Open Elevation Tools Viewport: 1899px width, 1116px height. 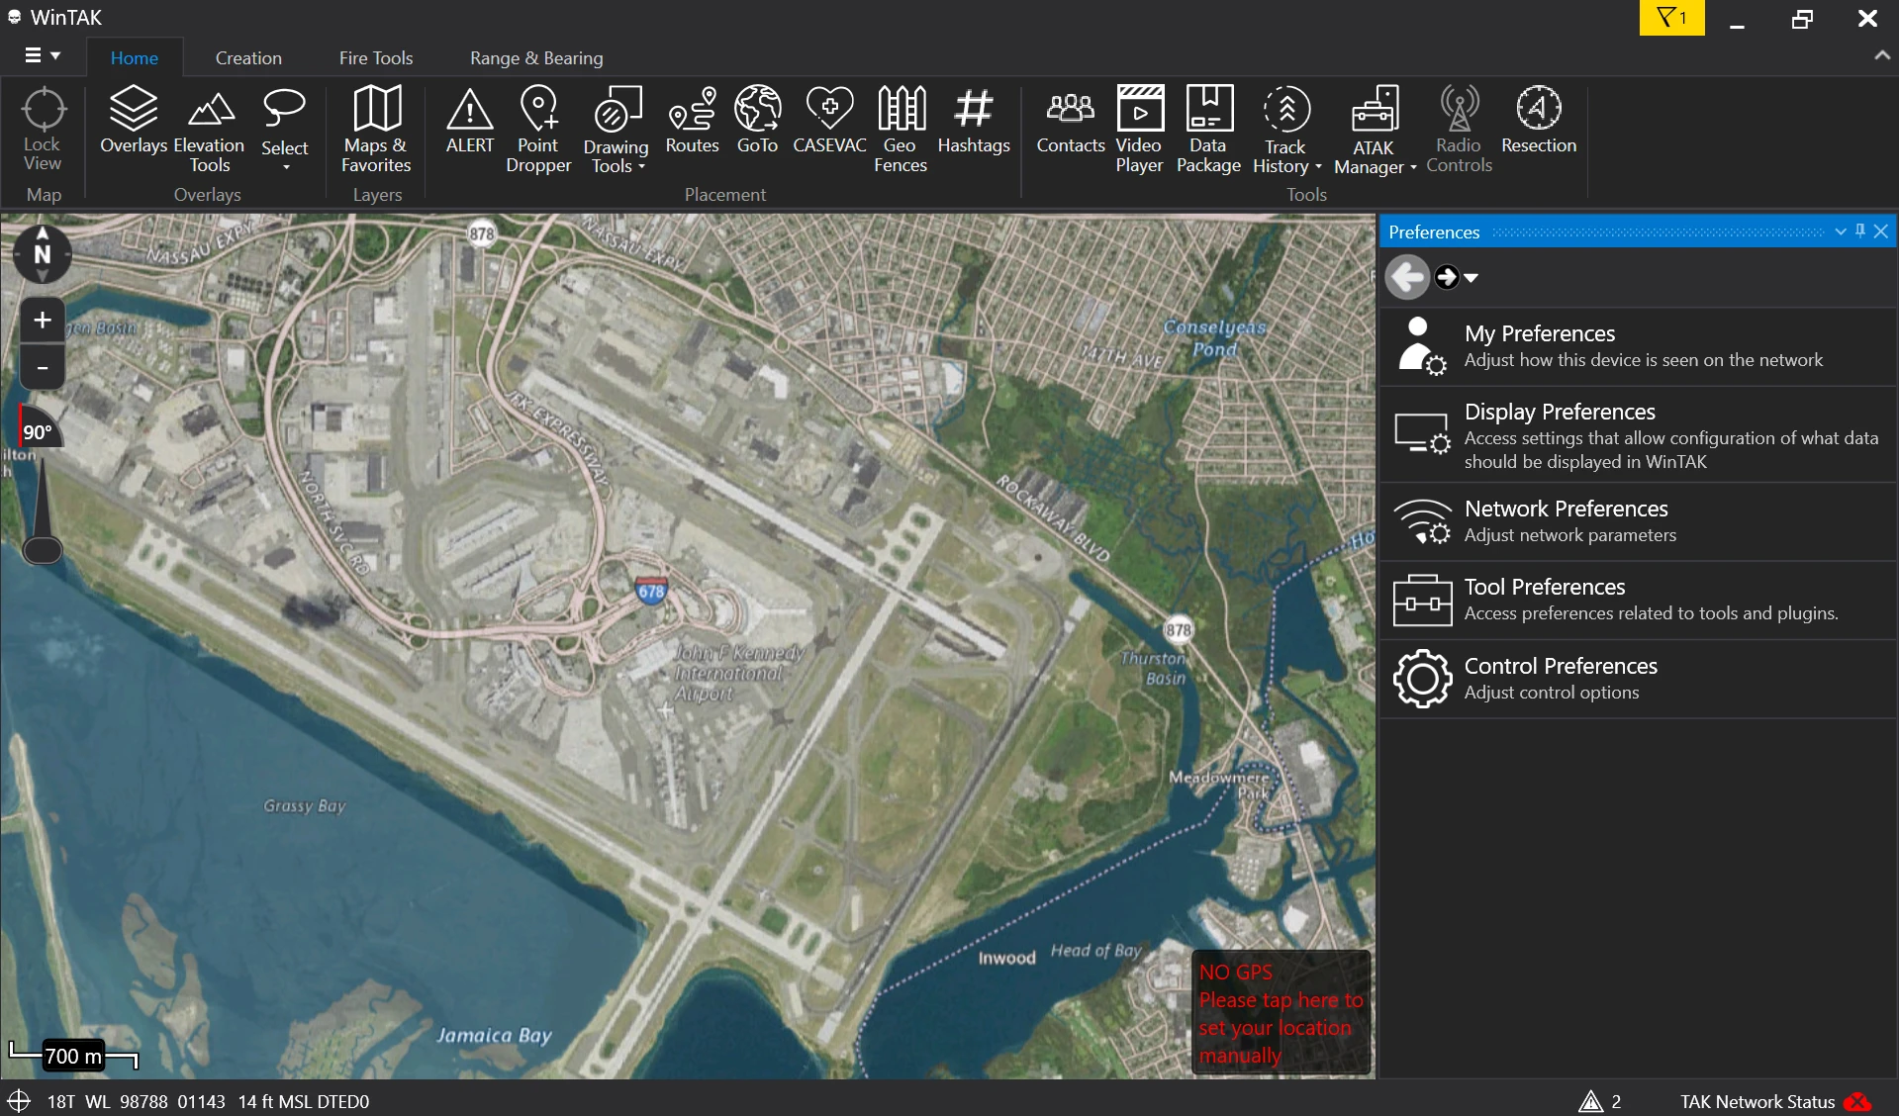(209, 130)
